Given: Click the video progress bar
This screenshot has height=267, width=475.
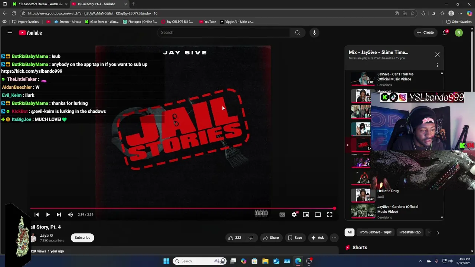Looking at the screenshot, I should click(x=183, y=208).
